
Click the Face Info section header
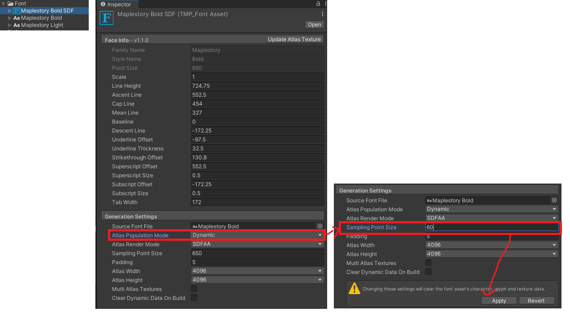[x=183, y=40]
